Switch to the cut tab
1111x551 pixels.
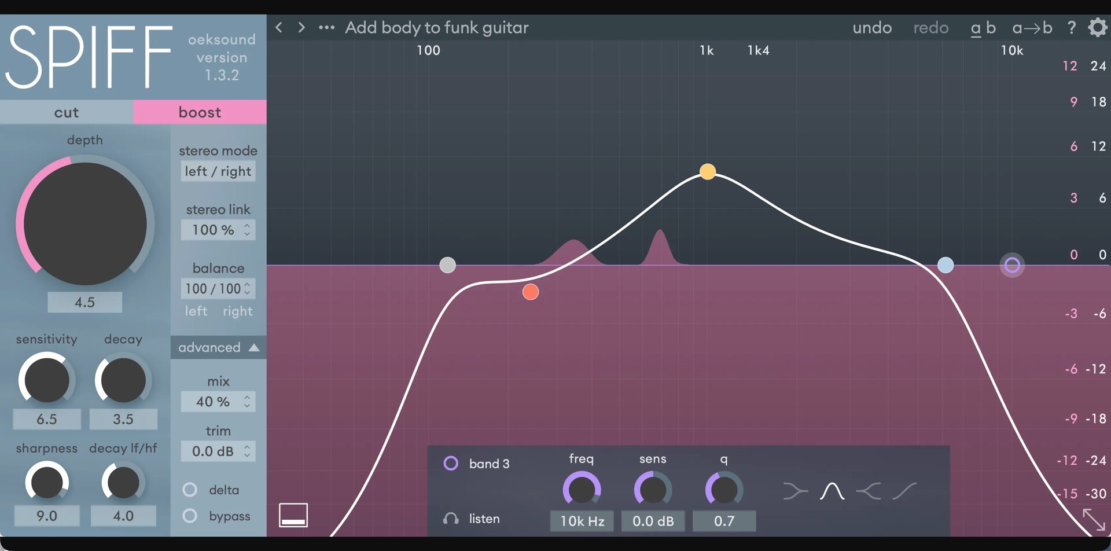coord(67,112)
